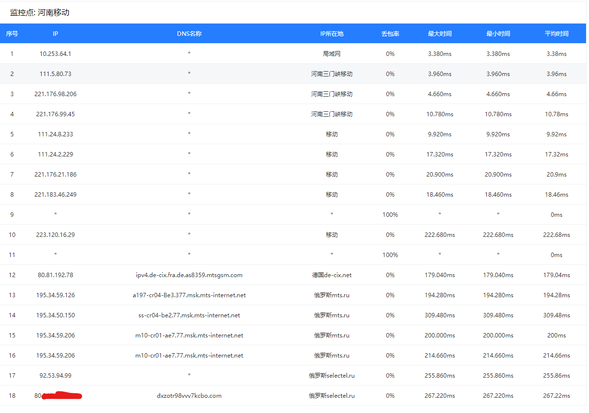Screen dimensions: 589x413
Task: Click the 309.48ms average time value
Action: 557,315
